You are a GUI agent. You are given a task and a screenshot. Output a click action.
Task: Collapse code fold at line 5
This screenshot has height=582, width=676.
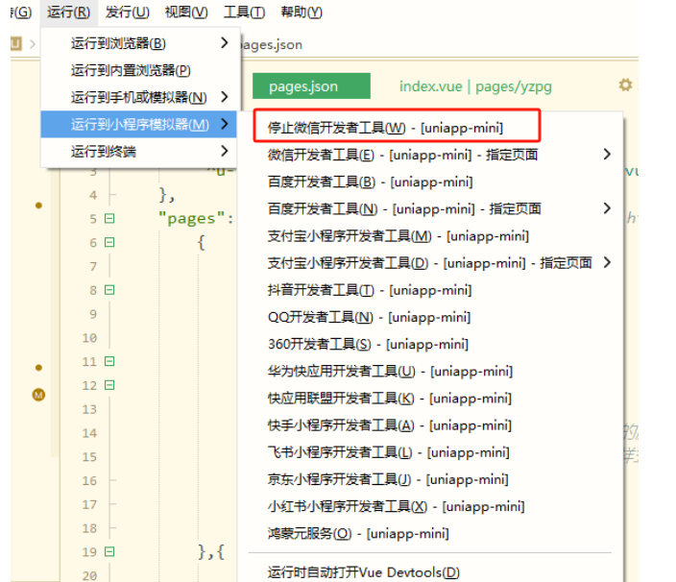point(109,219)
